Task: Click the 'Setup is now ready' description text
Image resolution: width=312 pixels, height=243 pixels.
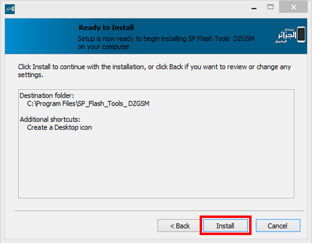Action: click(x=166, y=43)
